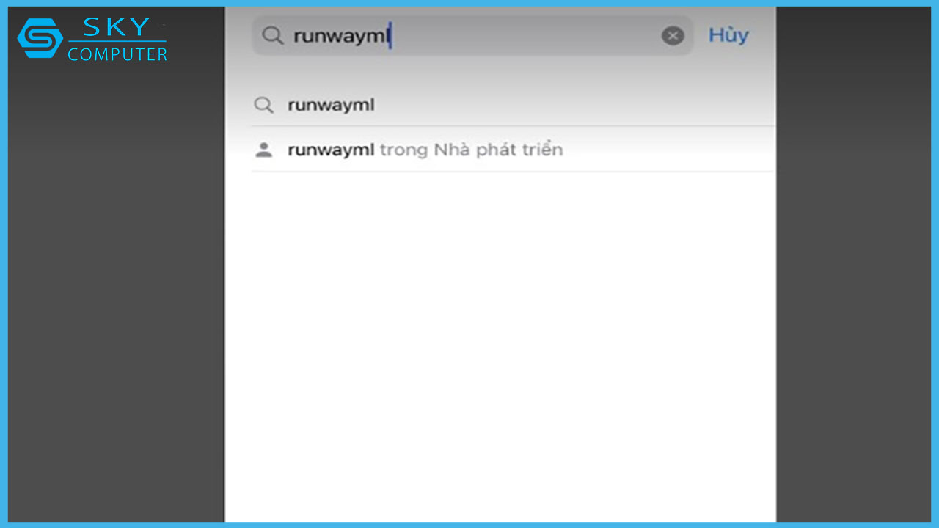Dismiss keyboard suggestions by tapping cancel control

click(x=728, y=34)
